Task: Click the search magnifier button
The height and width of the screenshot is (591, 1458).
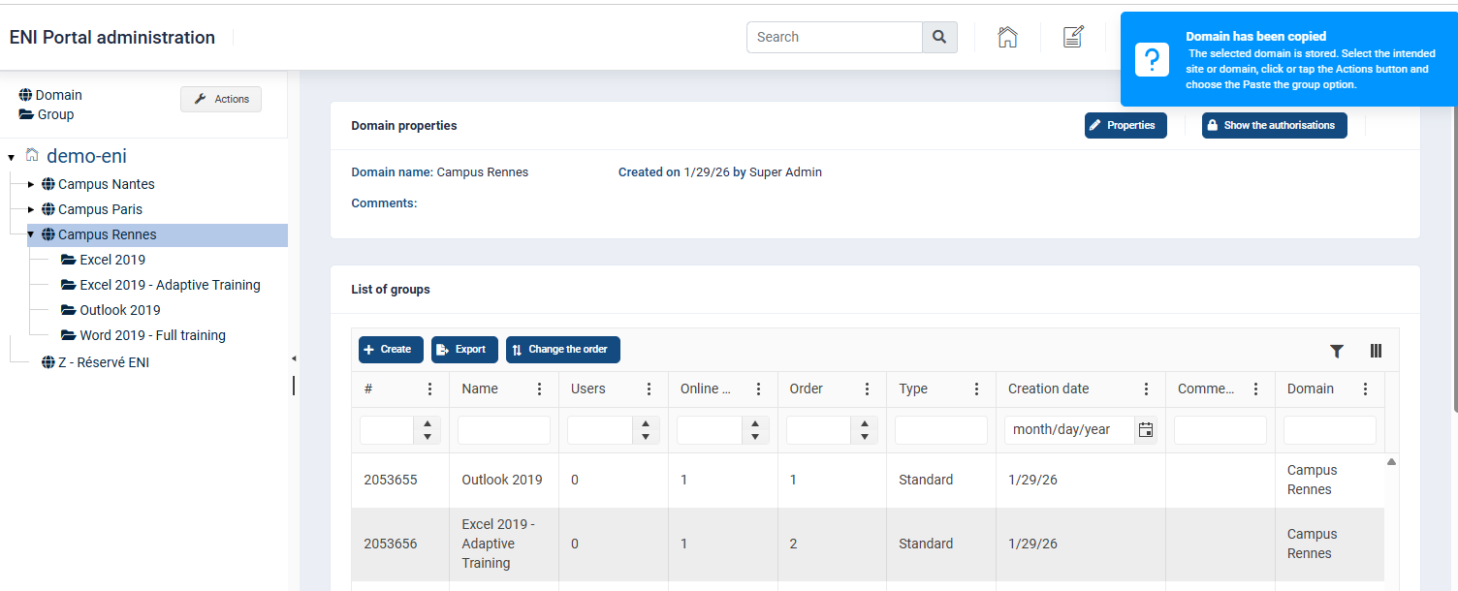Action: tap(939, 37)
